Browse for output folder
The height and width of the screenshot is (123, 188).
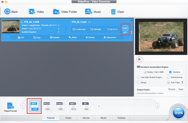tap(172, 89)
